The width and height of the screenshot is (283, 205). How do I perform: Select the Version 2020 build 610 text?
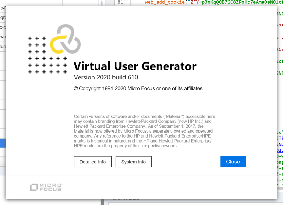click(x=106, y=77)
